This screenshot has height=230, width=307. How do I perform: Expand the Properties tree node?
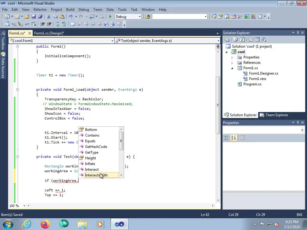pyautogui.click(x=232, y=57)
